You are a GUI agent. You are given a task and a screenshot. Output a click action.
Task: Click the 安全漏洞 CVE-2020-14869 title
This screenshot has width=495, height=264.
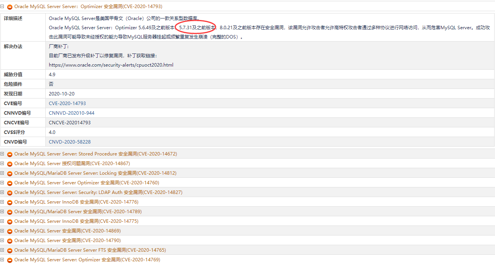[x=68, y=231]
